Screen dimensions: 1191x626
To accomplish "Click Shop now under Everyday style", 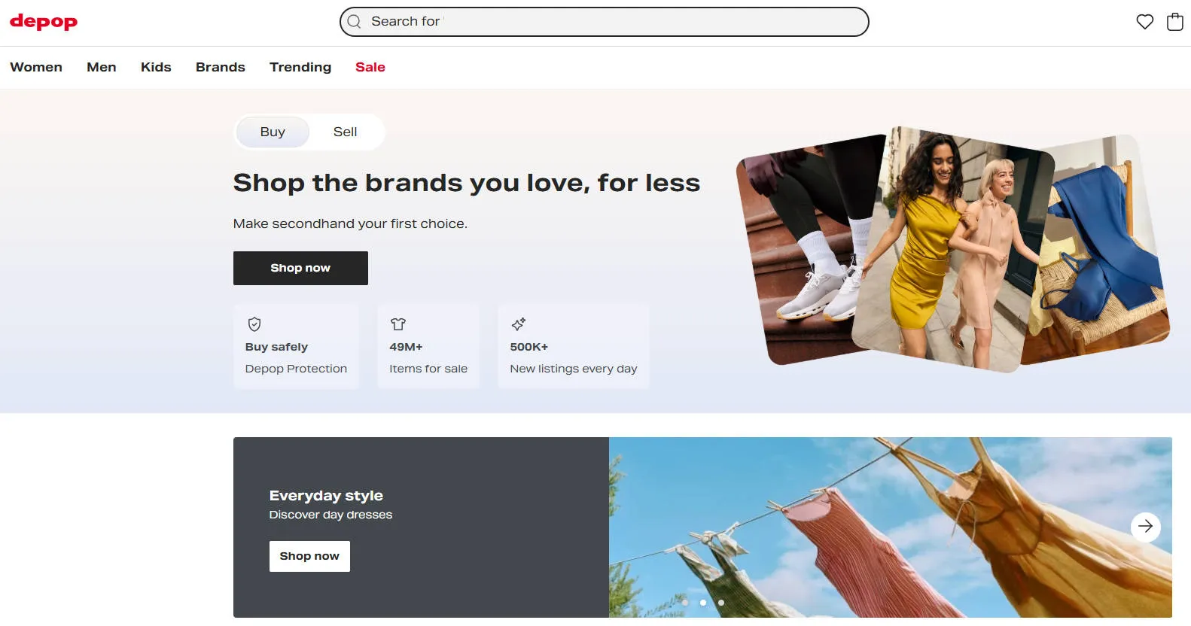I will click(x=309, y=556).
